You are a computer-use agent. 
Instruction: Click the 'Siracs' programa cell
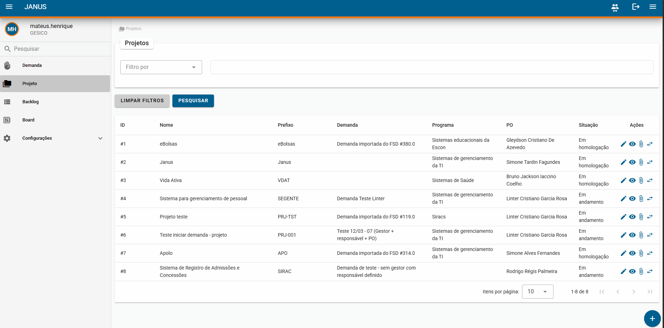point(439,217)
